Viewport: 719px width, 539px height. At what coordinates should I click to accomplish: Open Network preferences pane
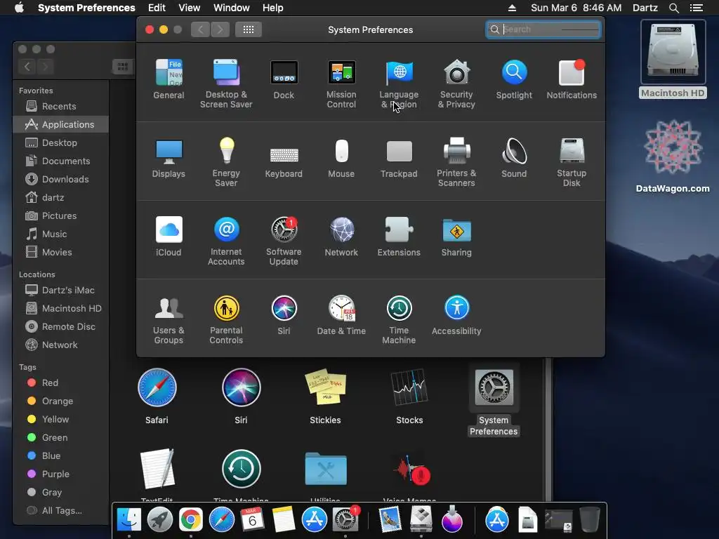tap(341, 237)
